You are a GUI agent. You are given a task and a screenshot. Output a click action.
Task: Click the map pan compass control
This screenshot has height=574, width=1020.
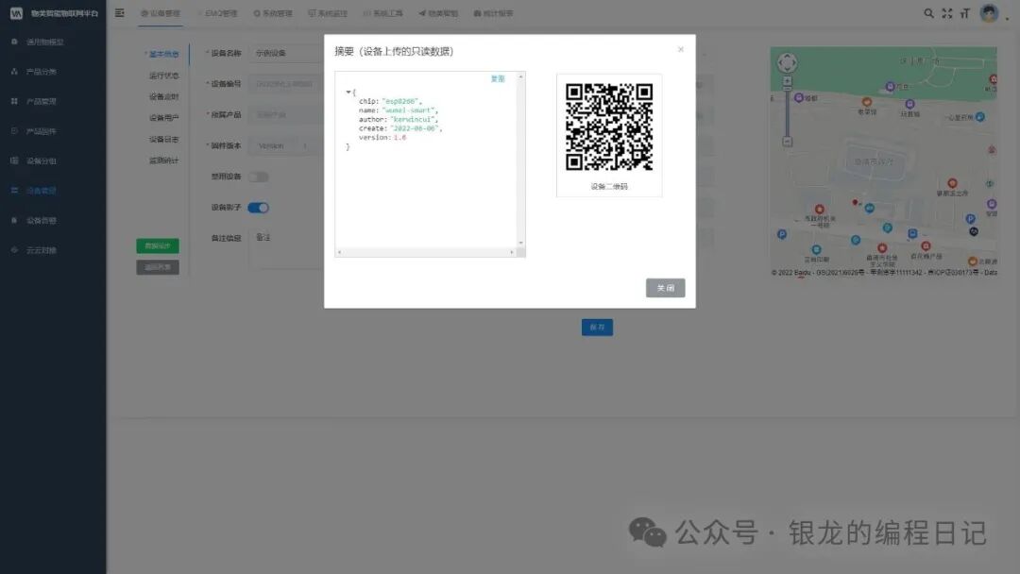(787, 63)
